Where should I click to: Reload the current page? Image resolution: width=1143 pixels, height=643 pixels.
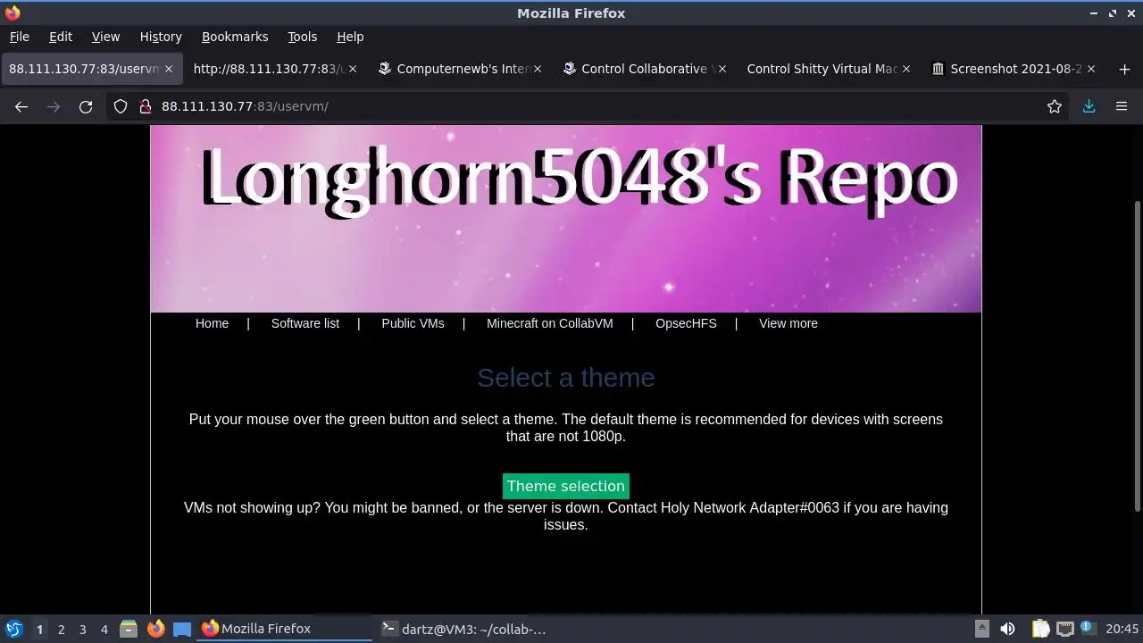coord(86,106)
